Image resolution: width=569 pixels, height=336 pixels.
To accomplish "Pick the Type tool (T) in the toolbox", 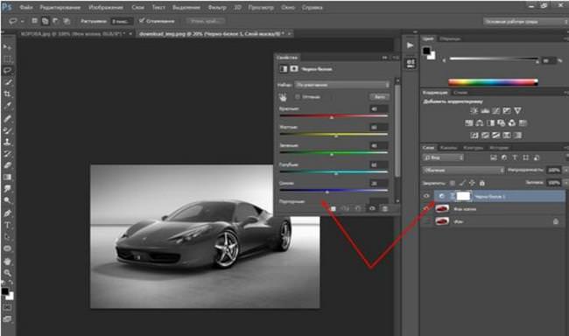I will point(7,225).
